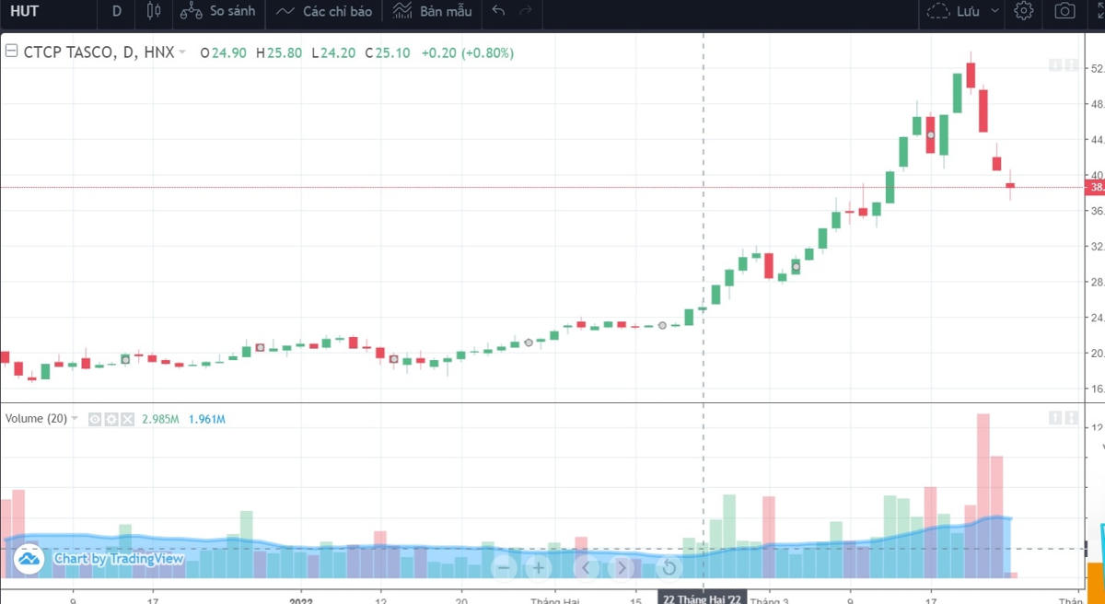Click the event marker on the 17 Tháng 3 candle

click(930, 135)
